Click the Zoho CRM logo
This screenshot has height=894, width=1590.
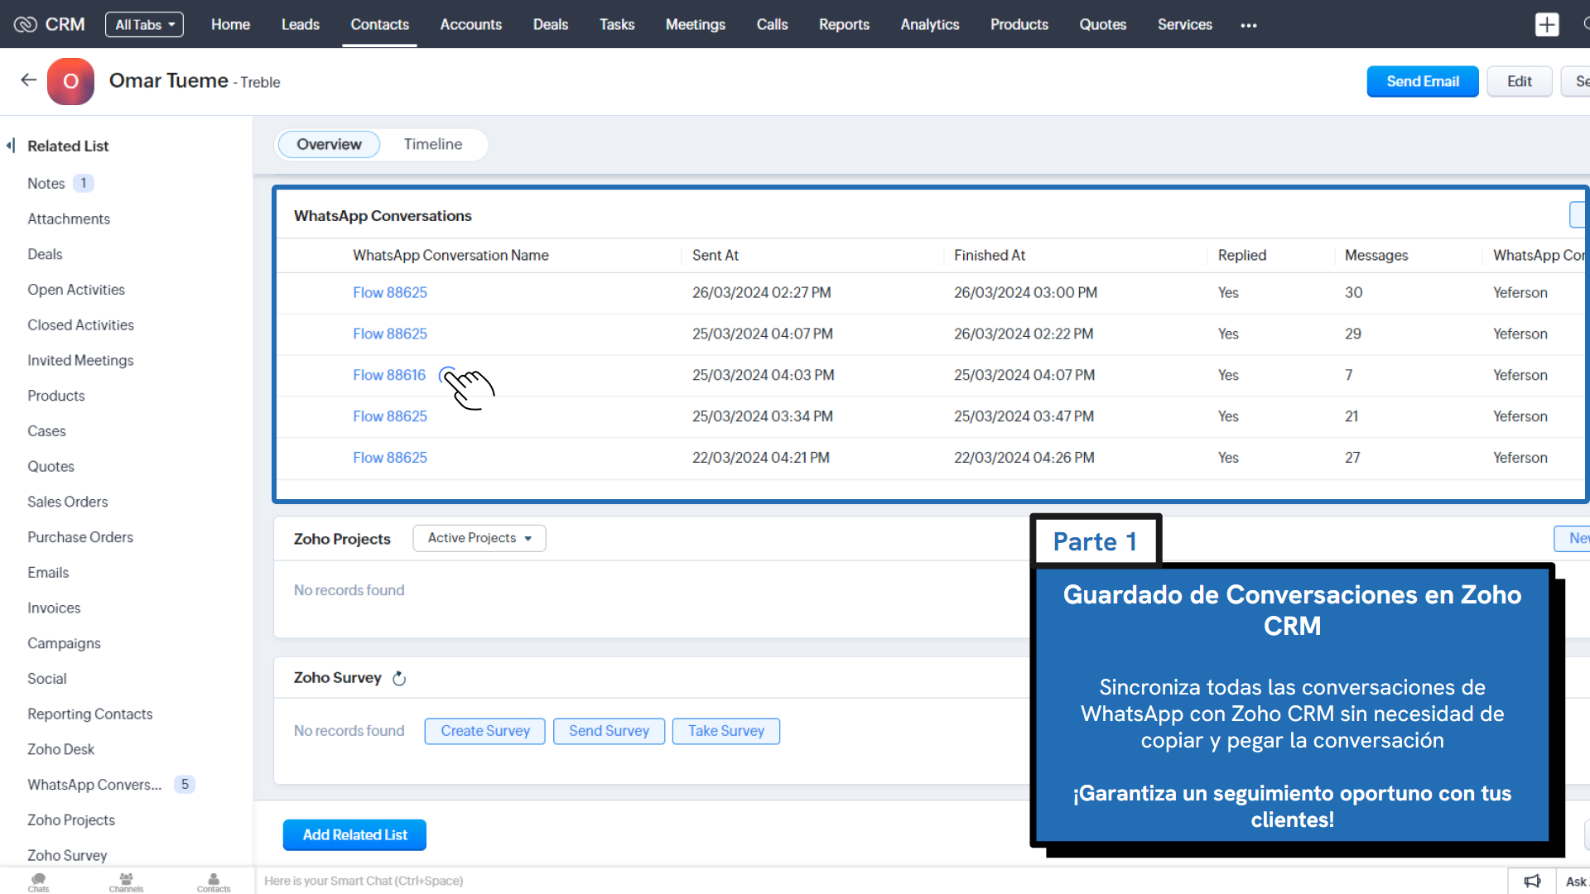pos(50,25)
